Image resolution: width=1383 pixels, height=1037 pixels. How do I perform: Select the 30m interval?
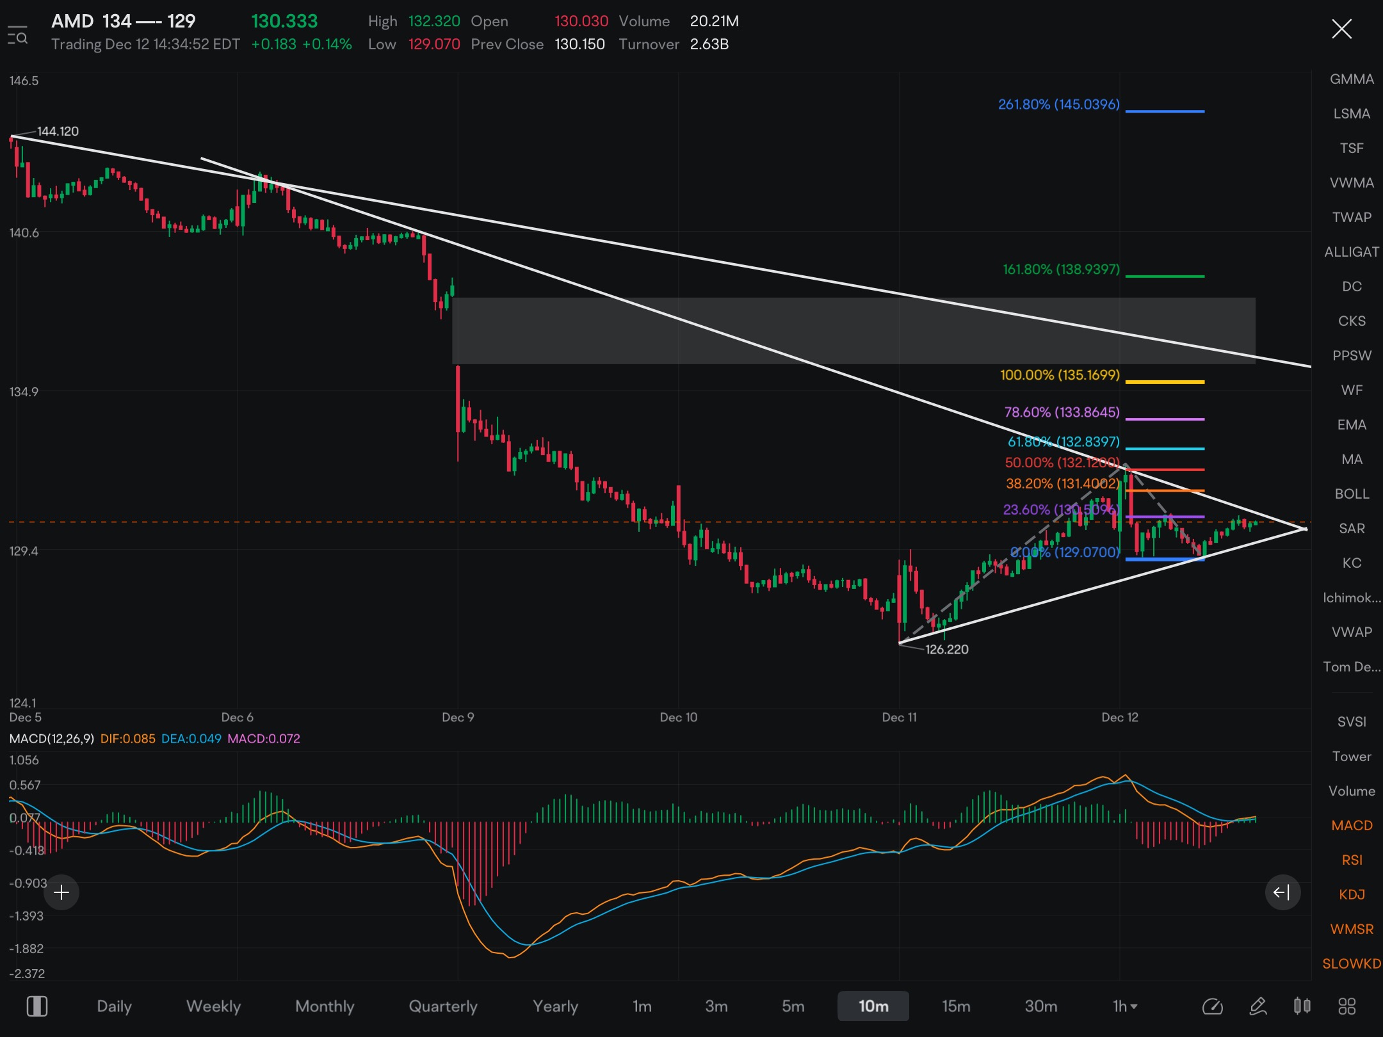point(1041,1006)
